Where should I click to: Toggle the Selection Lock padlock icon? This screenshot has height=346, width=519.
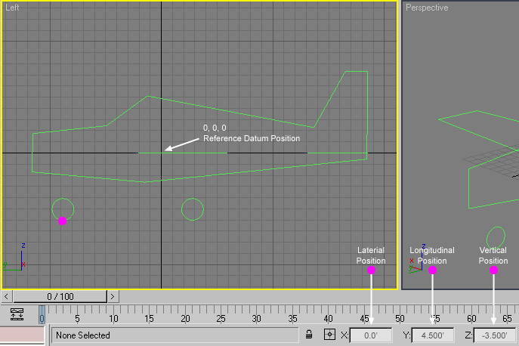click(310, 335)
